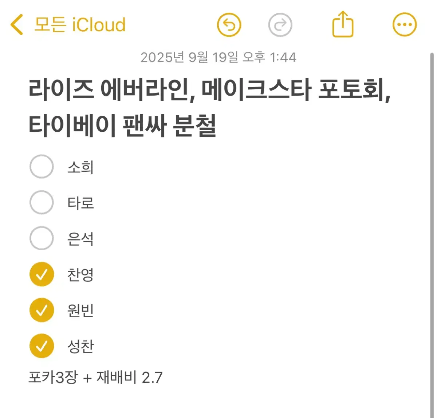The image size is (437, 418).
Task: Click the undo arrow icon
Action: pos(229,25)
